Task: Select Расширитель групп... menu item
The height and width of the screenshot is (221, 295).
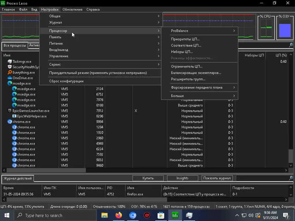Action: [200, 79]
